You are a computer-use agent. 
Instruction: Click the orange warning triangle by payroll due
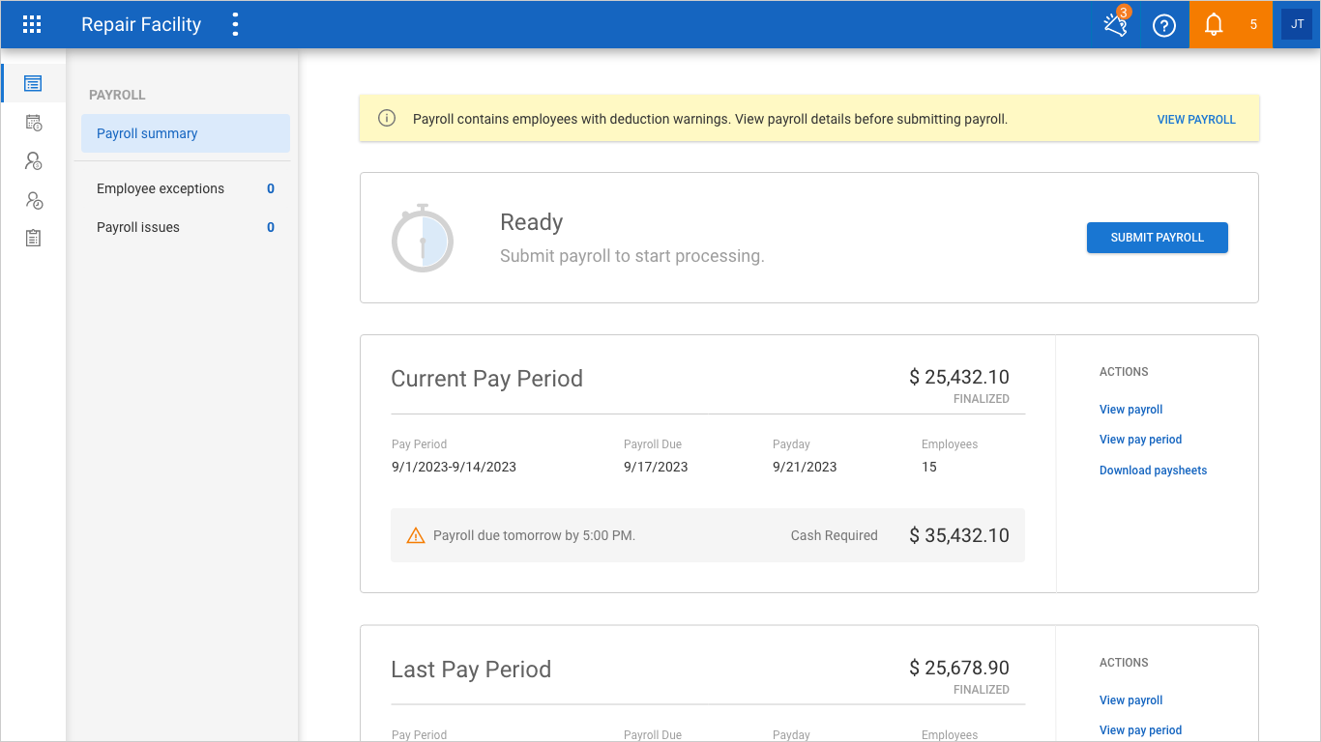(416, 535)
